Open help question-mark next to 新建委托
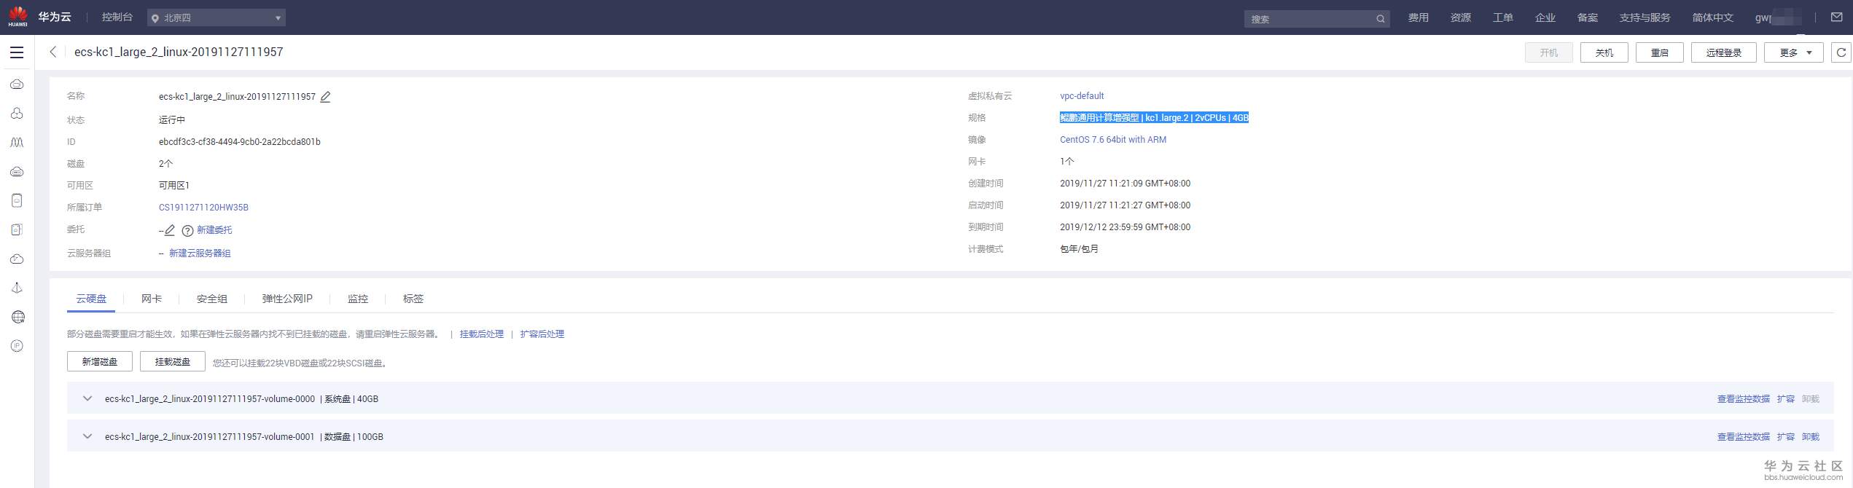The height and width of the screenshot is (488, 1853). tap(187, 231)
